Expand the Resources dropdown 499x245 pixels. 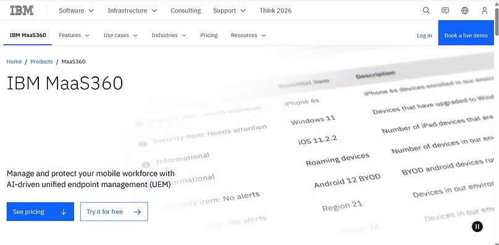point(248,35)
